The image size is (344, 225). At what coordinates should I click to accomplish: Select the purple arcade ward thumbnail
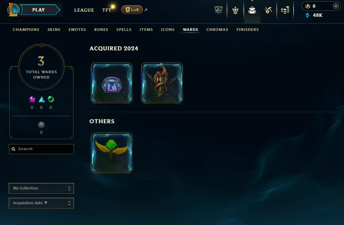coord(111,83)
